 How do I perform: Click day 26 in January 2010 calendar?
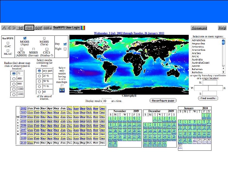tap(190, 141)
